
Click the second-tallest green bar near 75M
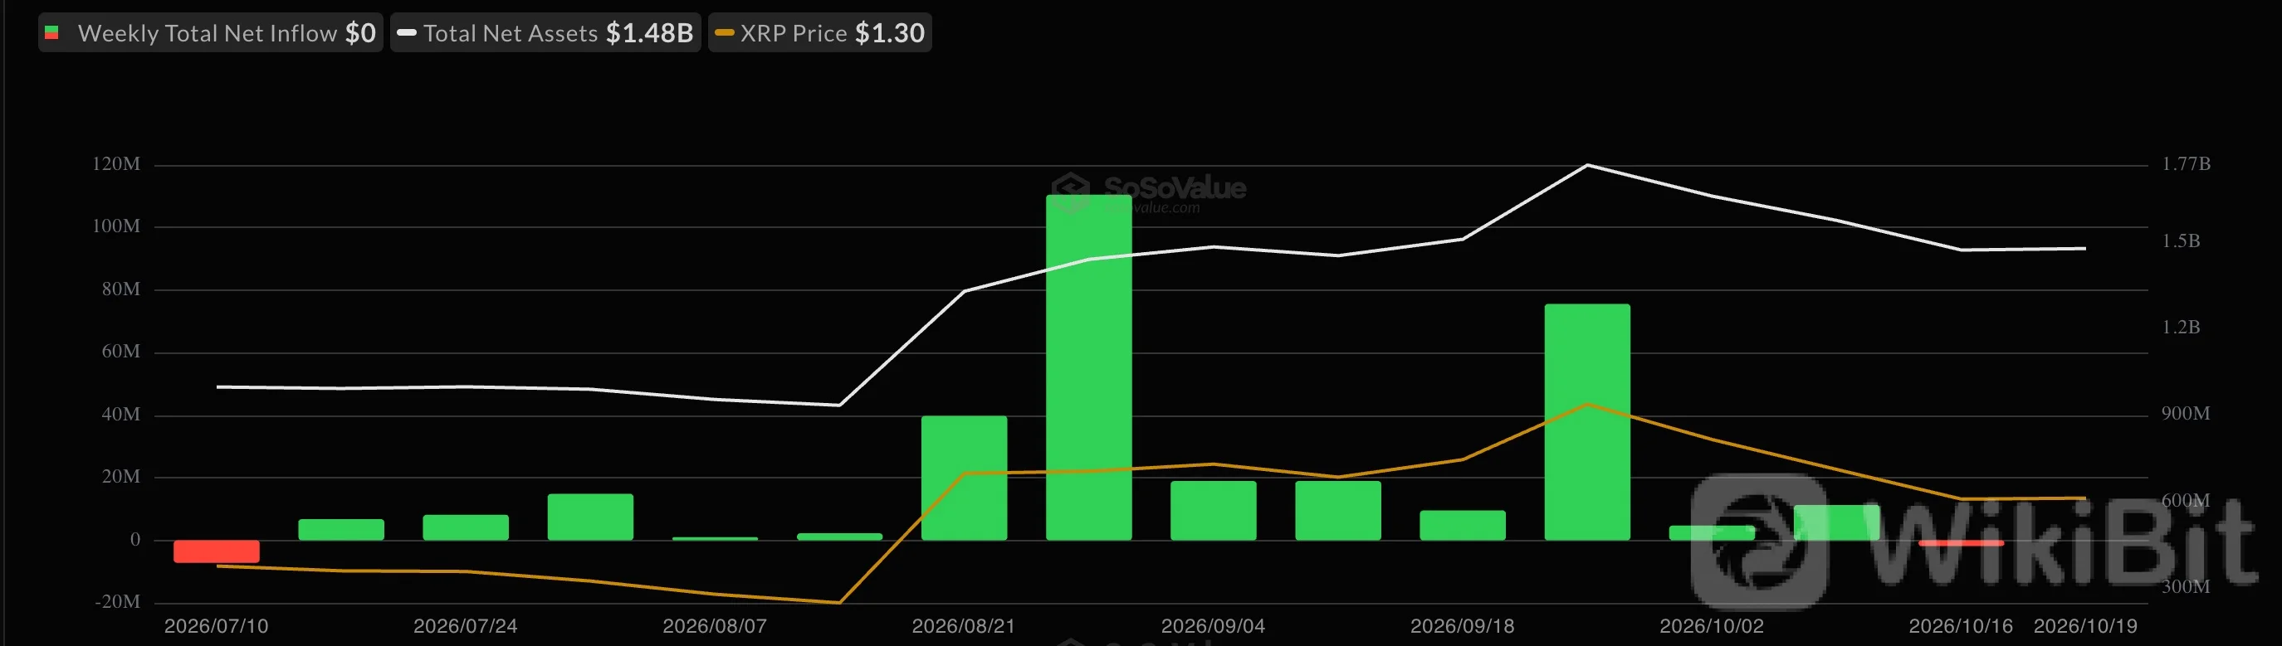coord(1587,422)
